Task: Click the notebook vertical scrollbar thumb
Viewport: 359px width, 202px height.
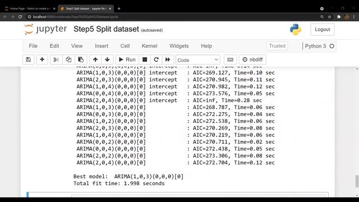Action: [x=357, y=181]
